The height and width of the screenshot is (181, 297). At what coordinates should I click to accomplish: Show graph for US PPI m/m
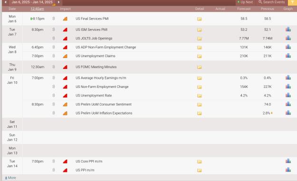(288, 170)
